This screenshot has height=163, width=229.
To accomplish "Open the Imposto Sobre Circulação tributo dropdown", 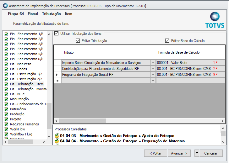I will pos(153,63).
